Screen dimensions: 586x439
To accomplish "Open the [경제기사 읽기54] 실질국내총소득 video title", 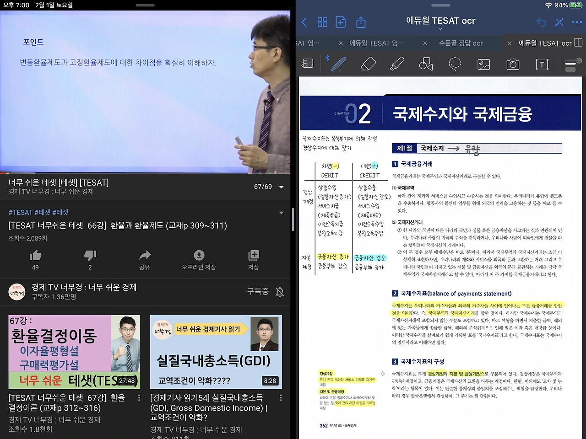I will pos(209,407).
